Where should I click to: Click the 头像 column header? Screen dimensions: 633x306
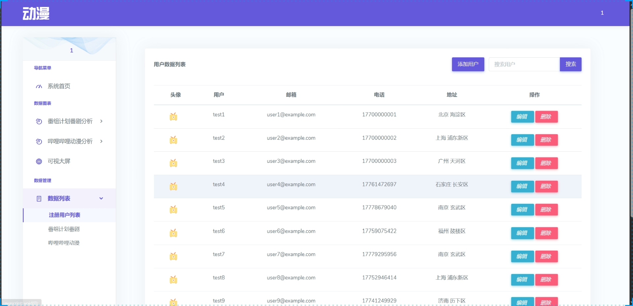click(175, 95)
